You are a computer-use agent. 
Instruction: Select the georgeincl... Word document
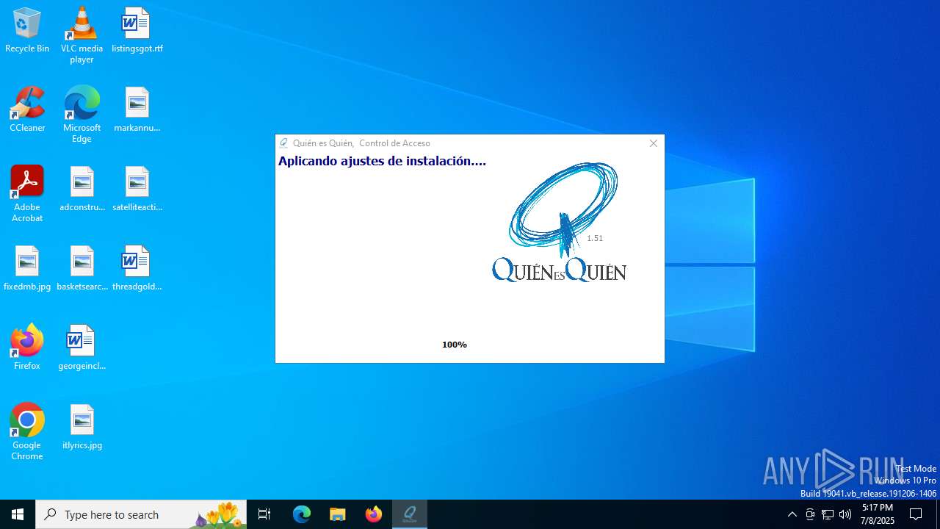[x=82, y=348]
